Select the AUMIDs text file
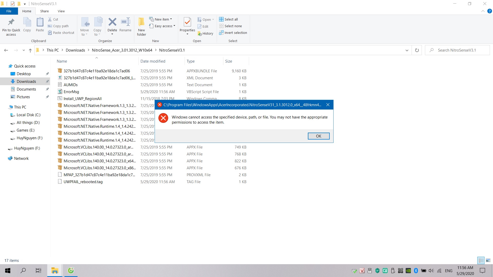This screenshot has width=493, height=277. pos(71,85)
